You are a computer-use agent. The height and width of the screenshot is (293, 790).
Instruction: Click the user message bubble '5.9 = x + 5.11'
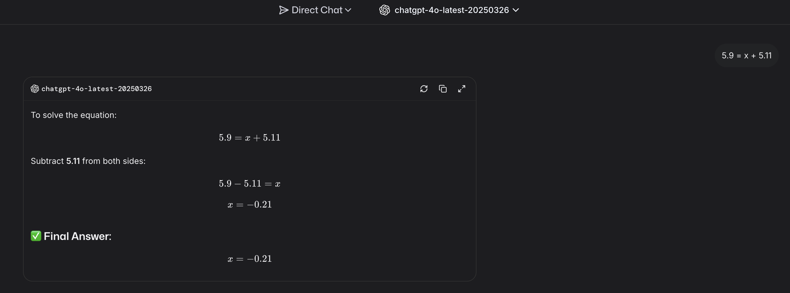pos(746,55)
